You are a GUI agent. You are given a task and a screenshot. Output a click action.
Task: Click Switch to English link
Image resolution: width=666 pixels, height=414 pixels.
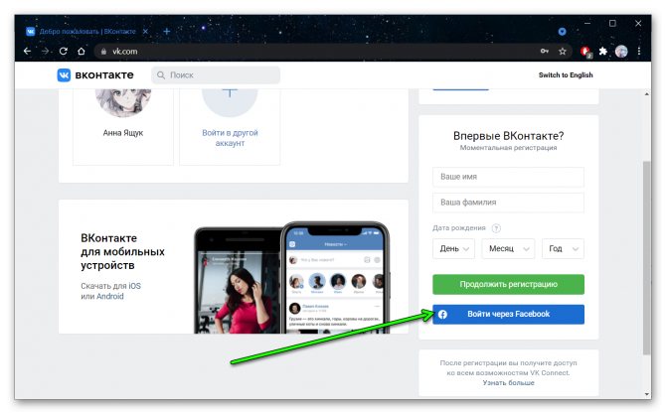(x=566, y=75)
